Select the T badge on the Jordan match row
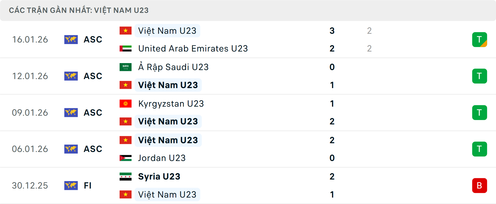The height and width of the screenshot is (204, 496). point(479,149)
